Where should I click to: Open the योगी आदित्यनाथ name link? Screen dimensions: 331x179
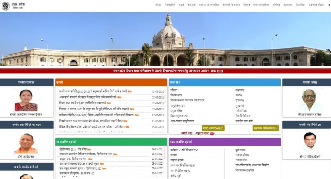click(26, 156)
